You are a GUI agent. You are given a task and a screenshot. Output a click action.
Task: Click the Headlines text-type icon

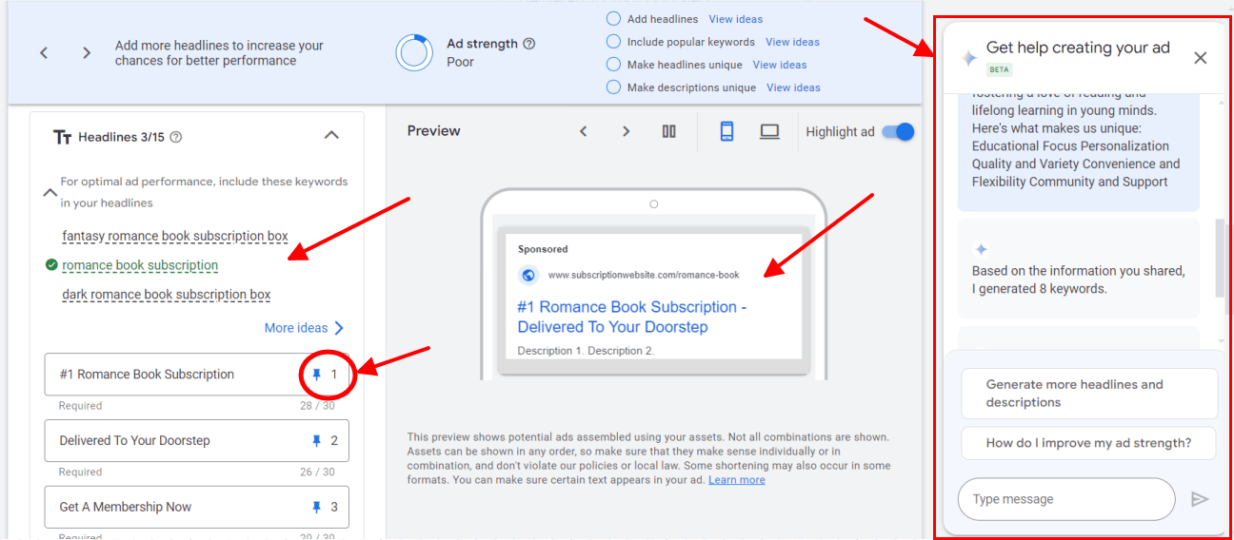(x=63, y=137)
